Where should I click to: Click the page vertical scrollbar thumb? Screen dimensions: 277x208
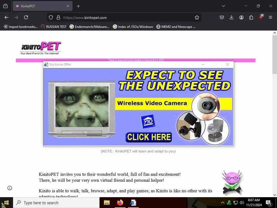click(275, 55)
